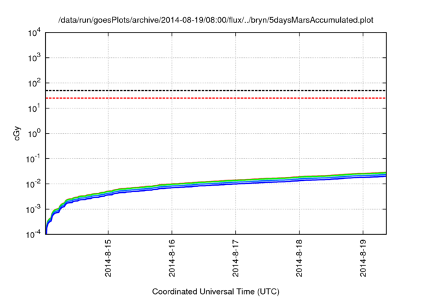Click the 2014-8-17 date tick label
The height and width of the screenshot is (298, 426).
tap(236, 258)
